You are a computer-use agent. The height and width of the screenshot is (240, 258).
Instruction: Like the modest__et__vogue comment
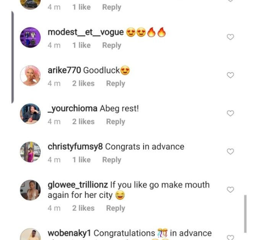[x=230, y=37]
